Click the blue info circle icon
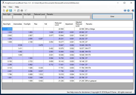This screenshot has height=95, width=136. (x=125, y=11)
